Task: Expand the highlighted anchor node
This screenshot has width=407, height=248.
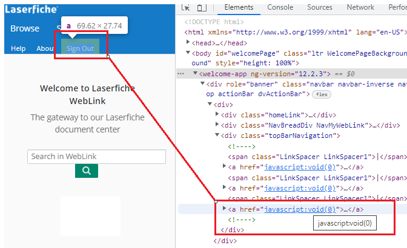Action: coord(225,208)
